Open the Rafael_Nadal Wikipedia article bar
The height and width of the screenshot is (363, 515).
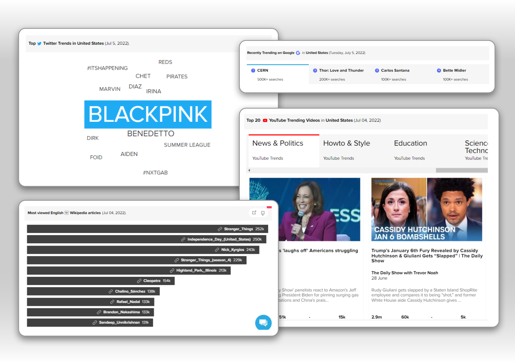pos(90,302)
